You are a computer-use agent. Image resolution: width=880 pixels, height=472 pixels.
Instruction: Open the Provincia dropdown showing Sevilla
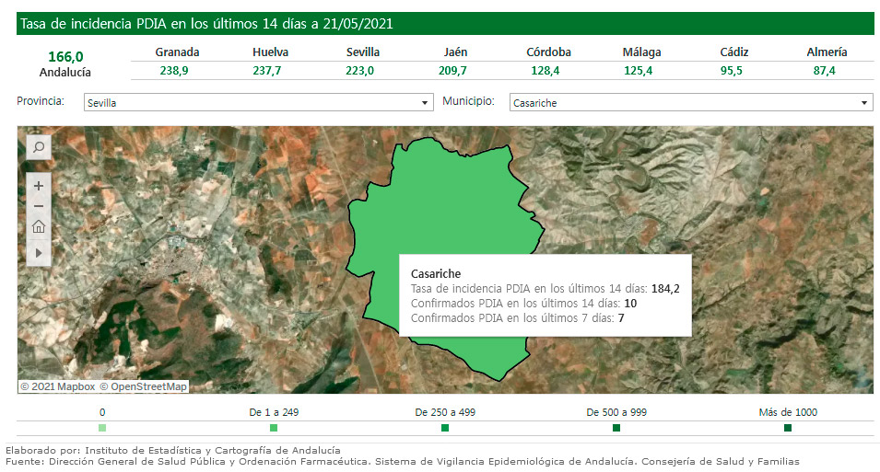pos(258,103)
